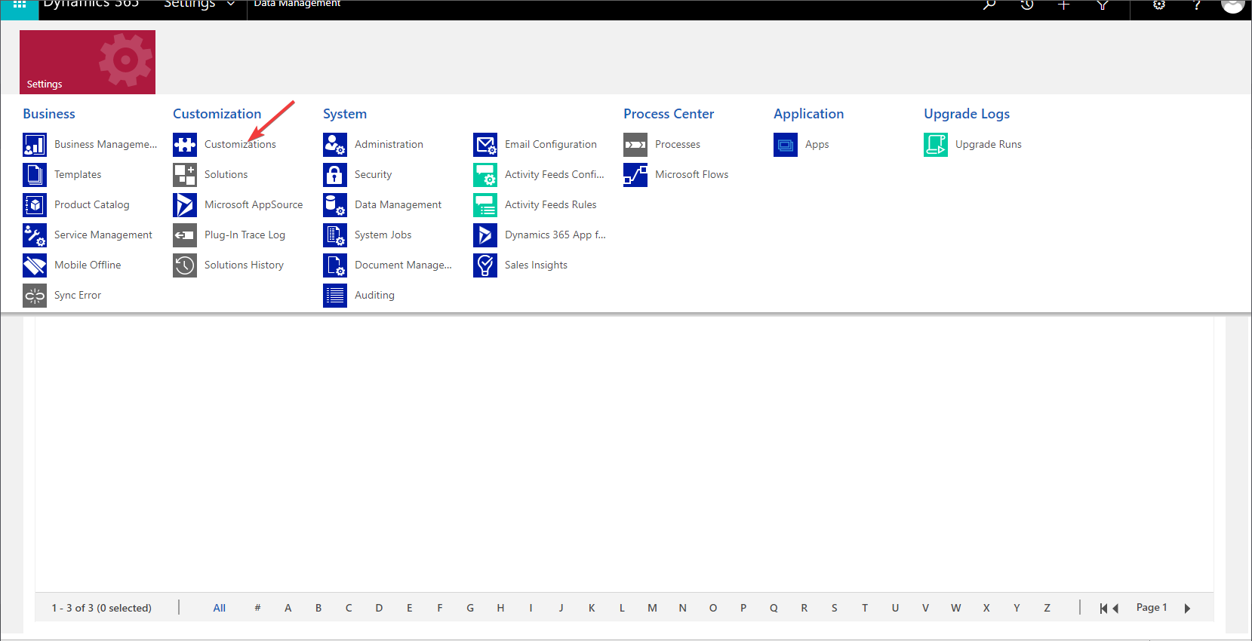Open the Solutions History clock icon

[185, 265]
